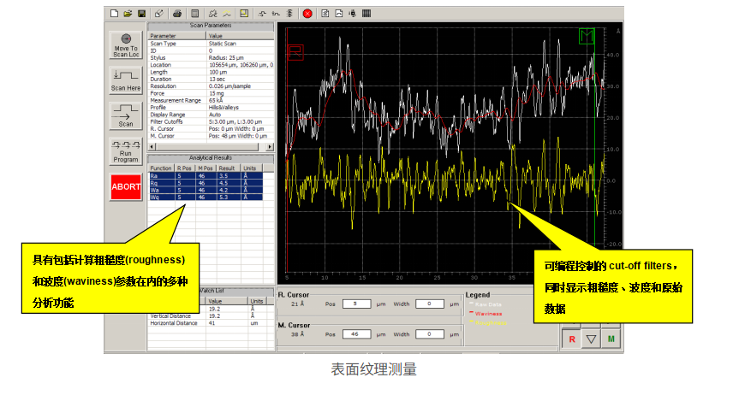Viewport: 733px width, 401px height.
Task: Click the Move To Scan Loc button
Action: (126, 45)
